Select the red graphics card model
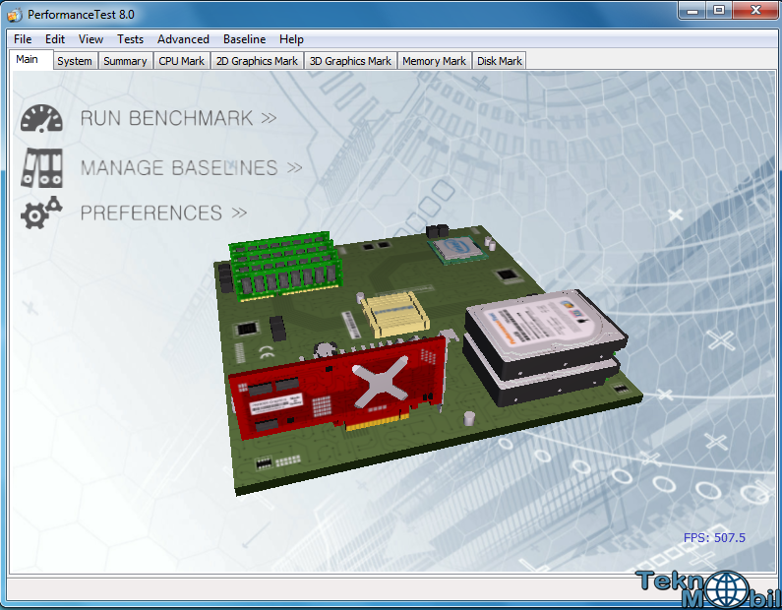 (337, 387)
